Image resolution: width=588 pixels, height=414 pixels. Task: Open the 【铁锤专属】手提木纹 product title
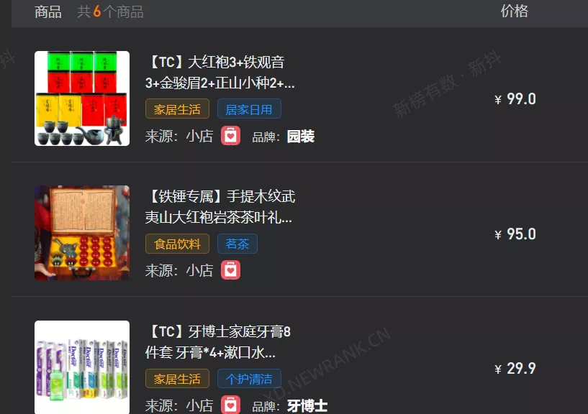point(220,207)
